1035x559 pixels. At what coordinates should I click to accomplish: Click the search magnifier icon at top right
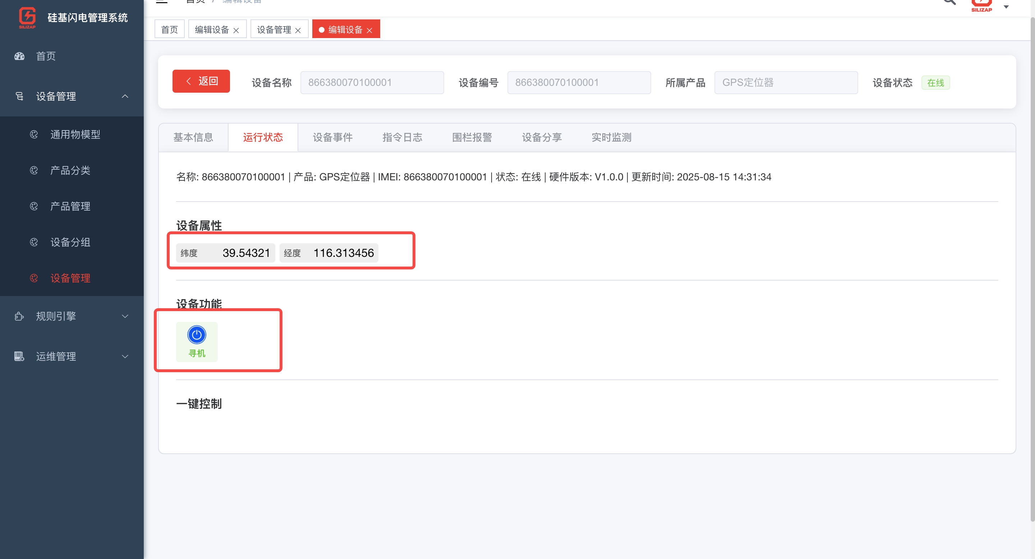point(949,2)
